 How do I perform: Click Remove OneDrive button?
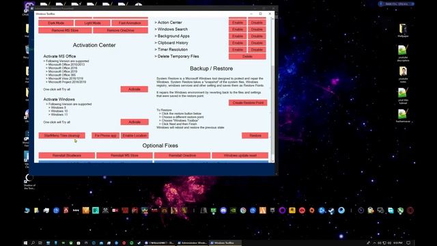[120, 30]
